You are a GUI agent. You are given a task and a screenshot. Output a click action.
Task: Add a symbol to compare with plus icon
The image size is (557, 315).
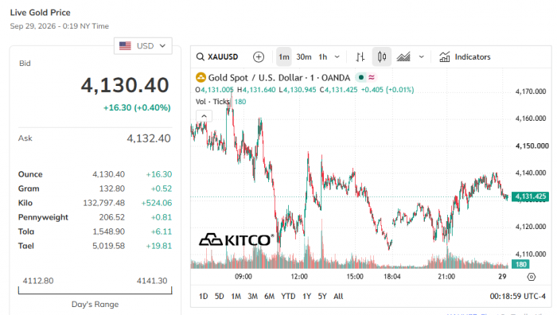pos(259,56)
